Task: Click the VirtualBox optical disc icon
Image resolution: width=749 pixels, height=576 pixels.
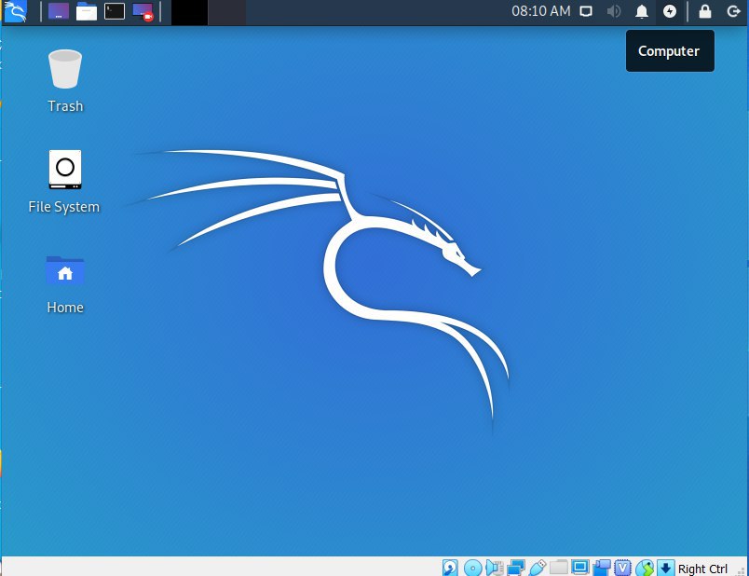Action: (x=473, y=568)
